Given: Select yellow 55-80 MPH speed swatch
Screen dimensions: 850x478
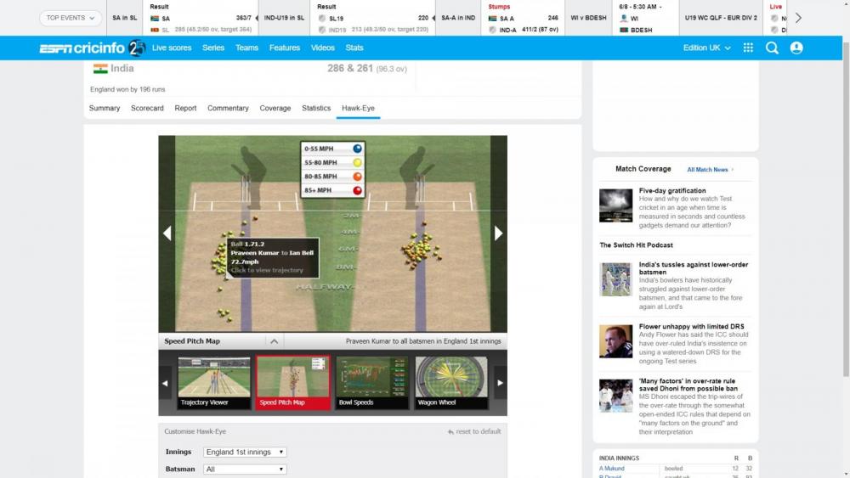Looking at the screenshot, I should click(x=357, y=162).
